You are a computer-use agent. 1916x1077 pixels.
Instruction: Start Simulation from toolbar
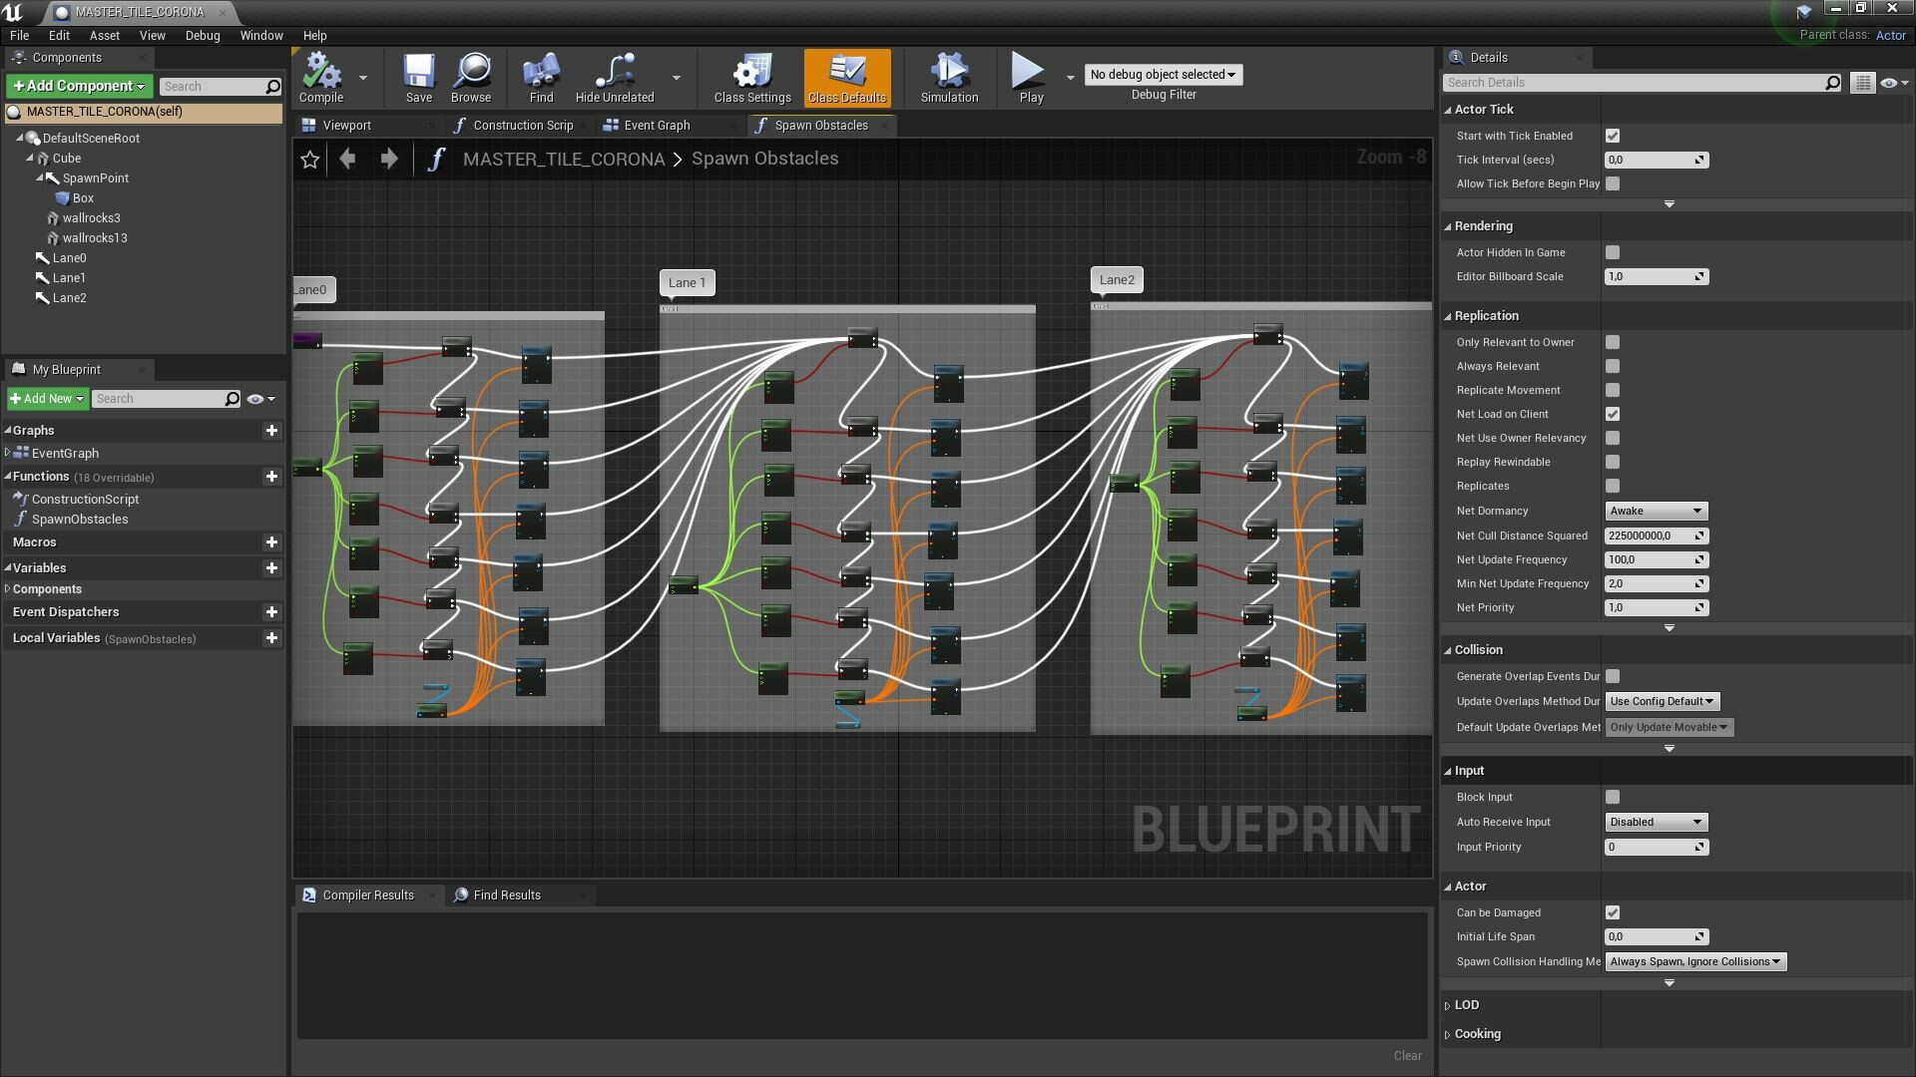pyautogui.click(x=949, y=74)
